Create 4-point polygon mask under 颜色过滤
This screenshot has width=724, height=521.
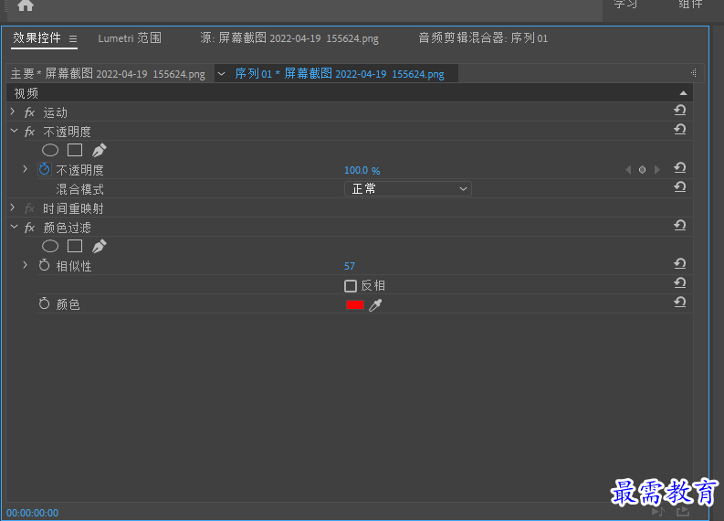pyautogui.click(x=75, y=247)
